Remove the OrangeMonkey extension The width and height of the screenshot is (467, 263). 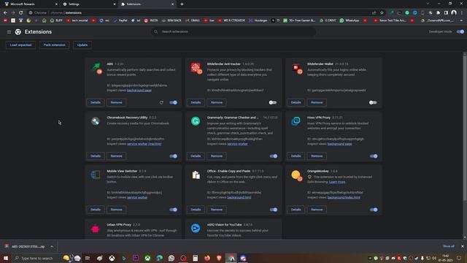317,210
